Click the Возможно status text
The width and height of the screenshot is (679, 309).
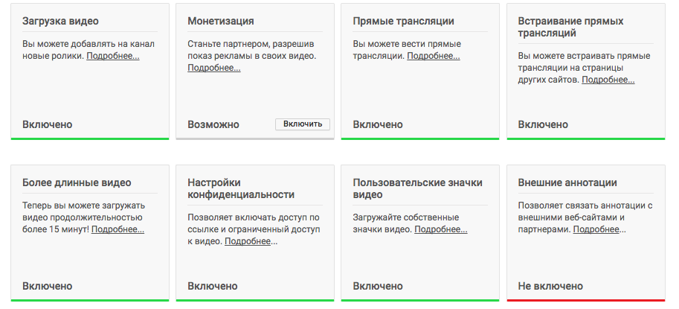click(213, 124)
